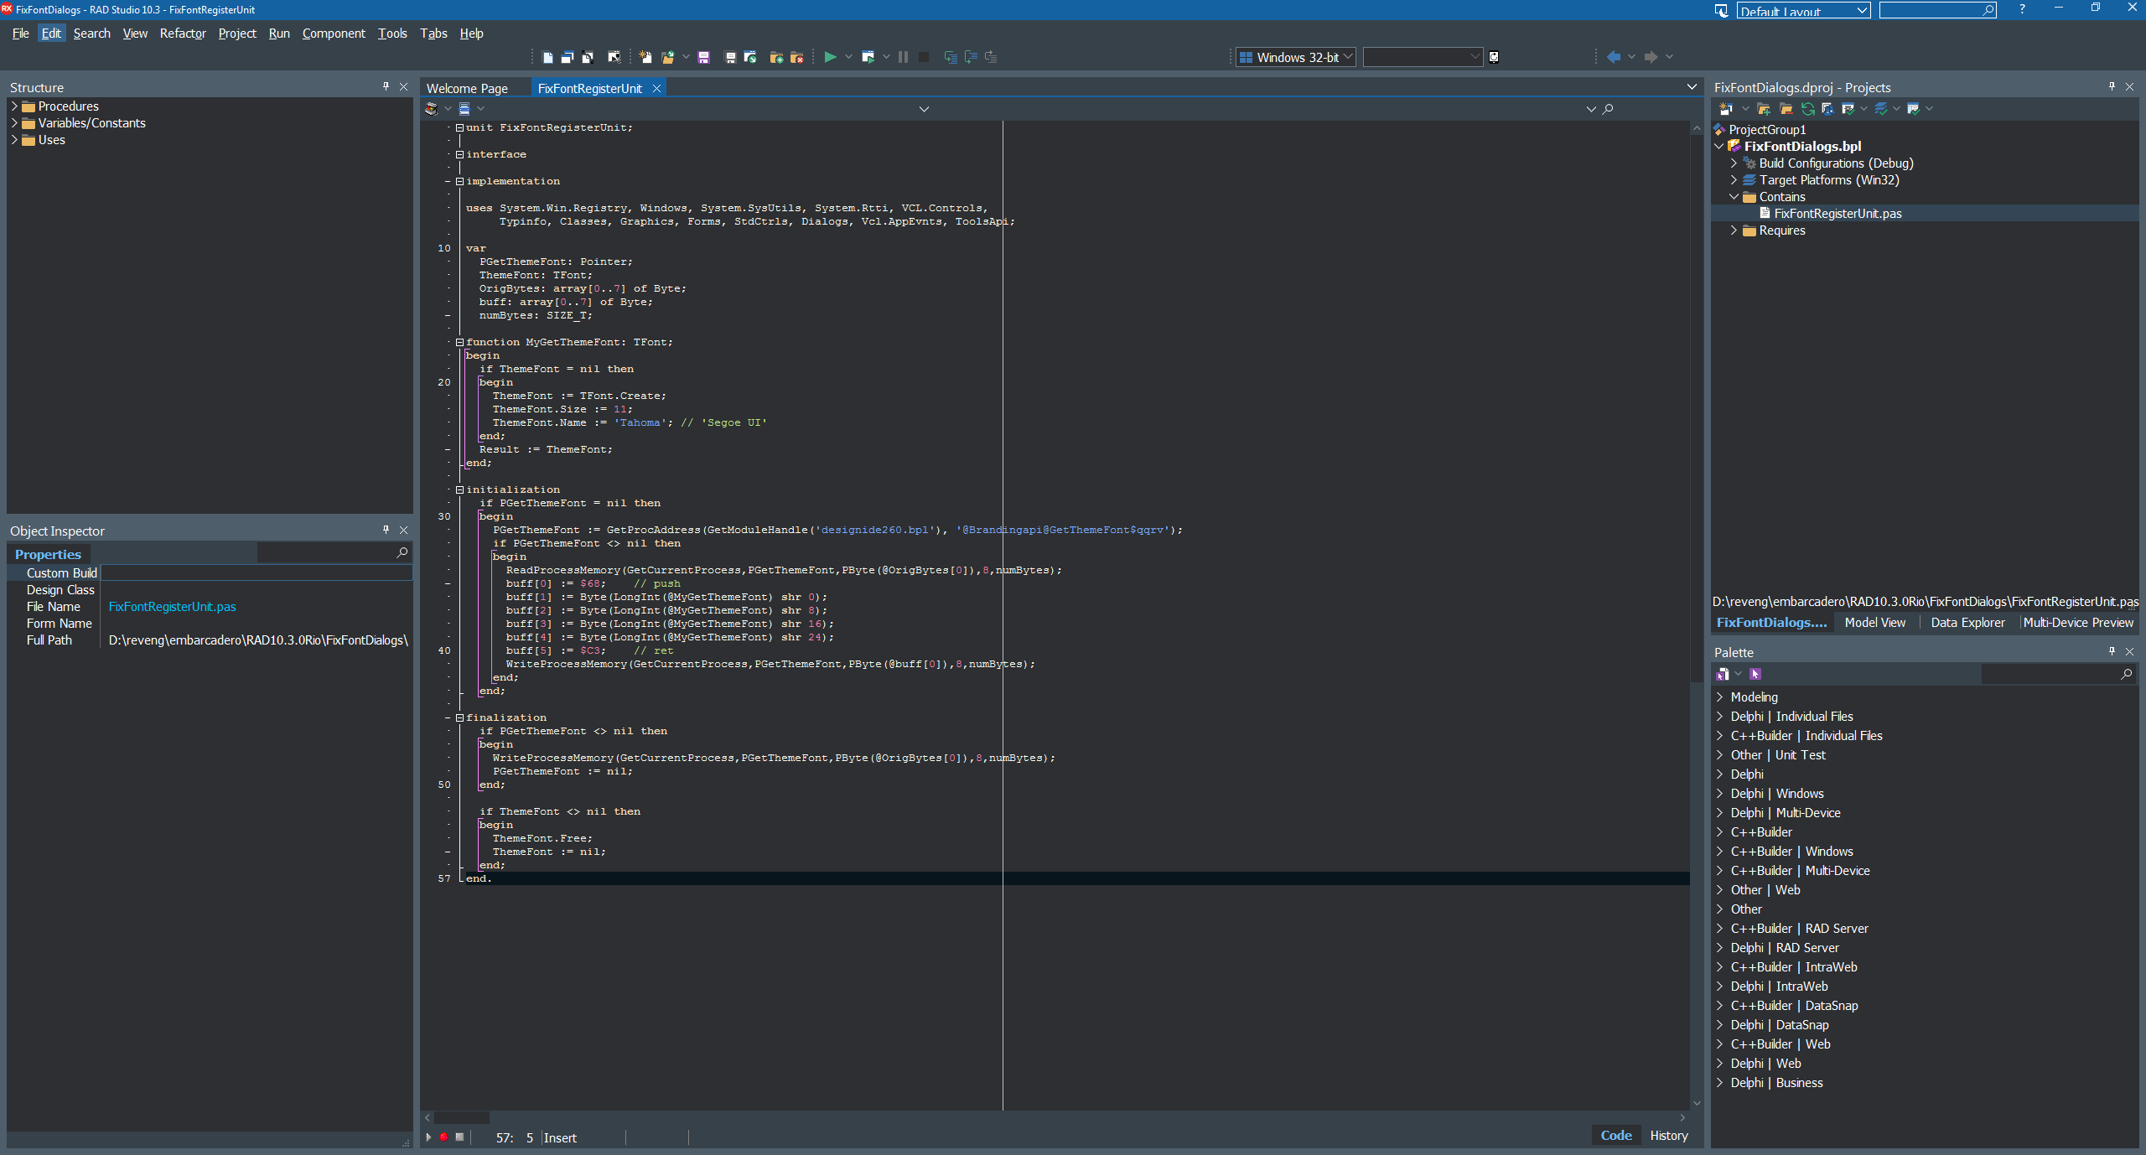Click Projects panel Add New project icon
Image resolution: width=2146 pixels, height=1155 pixels.
1725,109
